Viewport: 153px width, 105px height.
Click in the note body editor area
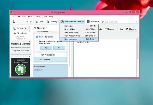[x=105, y=61]
